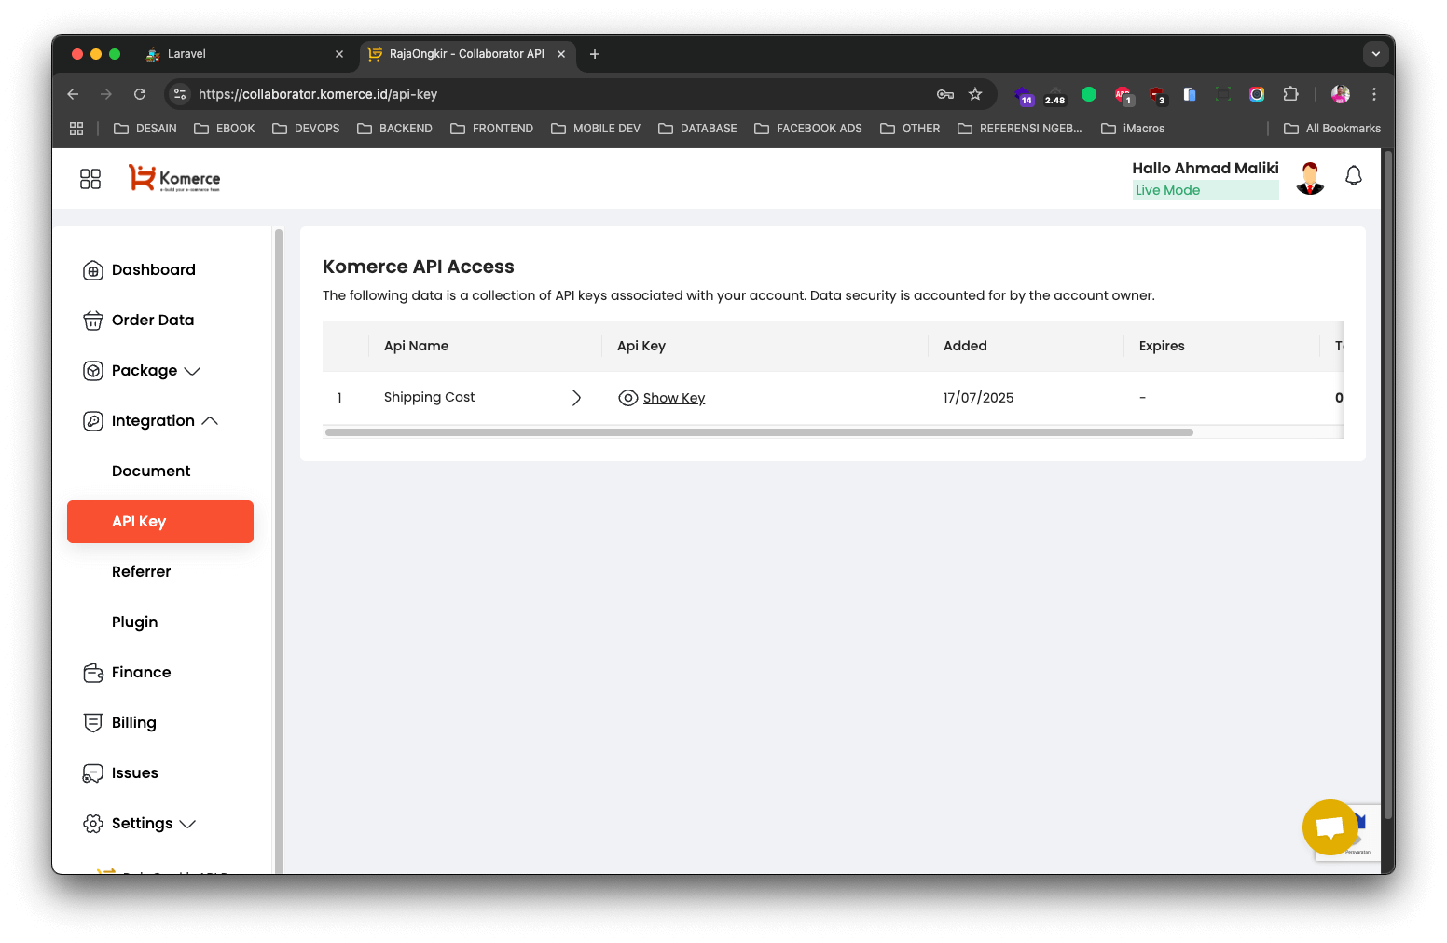1447x943 pixels.
Task: Open the Issues sidebar item
Action: click(x=135, y=773)
